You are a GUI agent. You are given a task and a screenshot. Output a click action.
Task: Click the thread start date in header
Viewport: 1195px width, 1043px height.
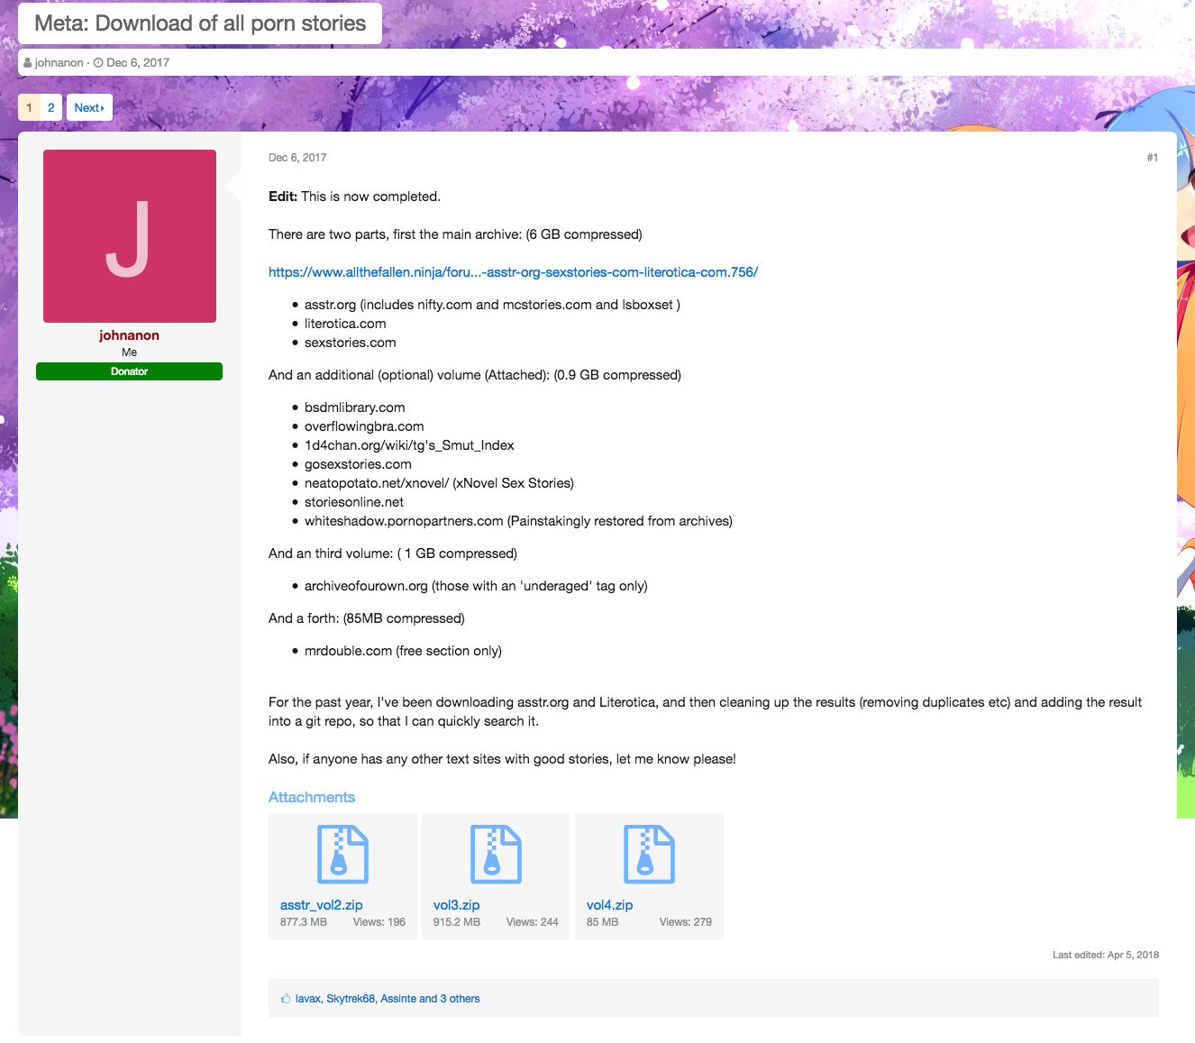pos(138,63)
